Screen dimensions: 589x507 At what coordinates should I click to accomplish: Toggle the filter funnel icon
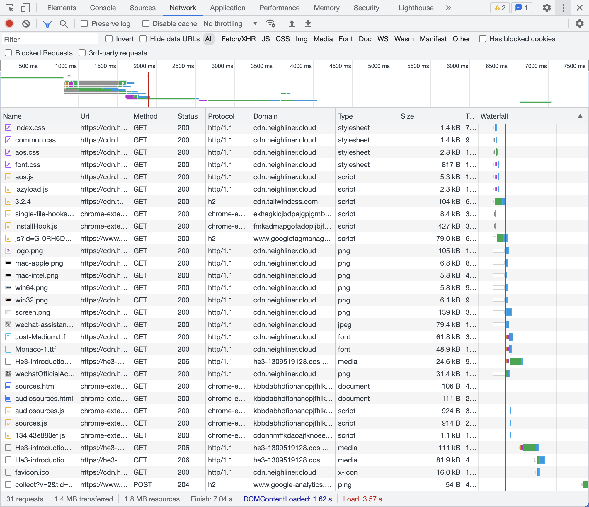[x=47, y=23]
